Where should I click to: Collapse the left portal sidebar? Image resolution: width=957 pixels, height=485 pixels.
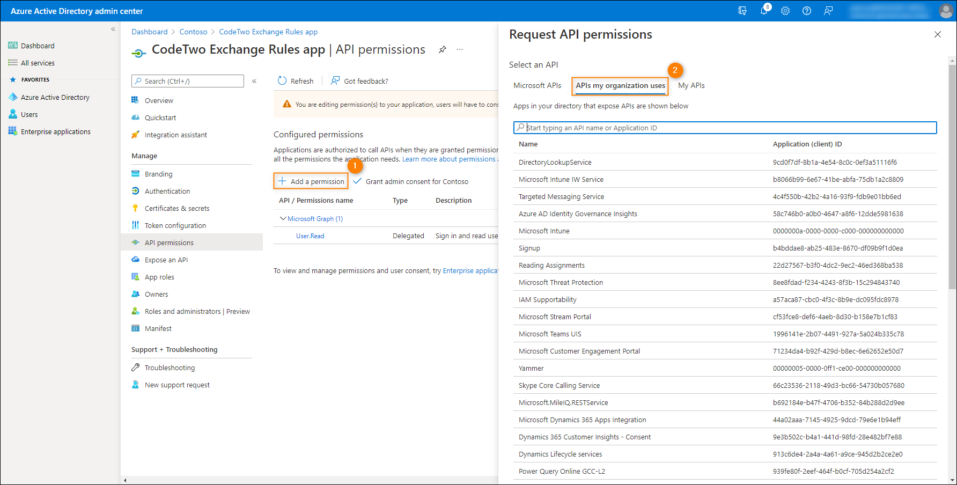click(x=113, y=29)
